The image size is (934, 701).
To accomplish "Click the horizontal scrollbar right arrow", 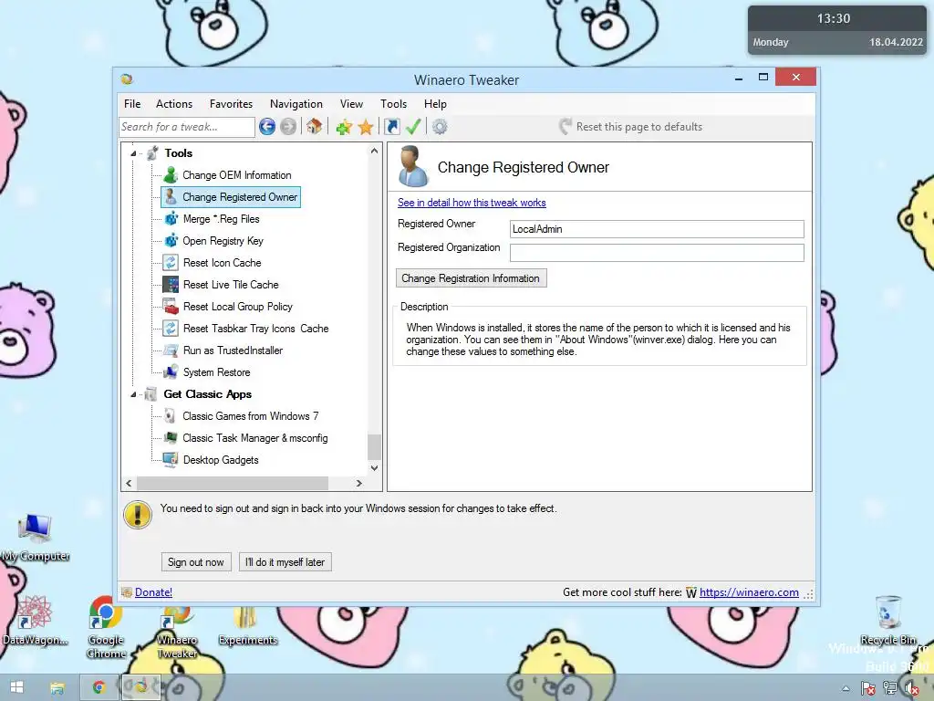I will [358, 483].
